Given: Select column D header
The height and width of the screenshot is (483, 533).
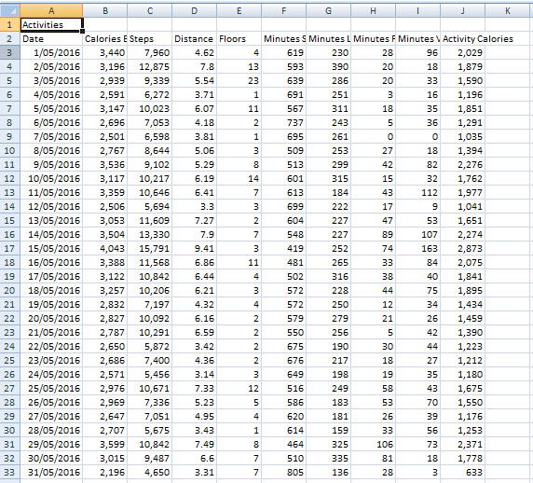Looking at the screenshot, I should coord(194,10).
